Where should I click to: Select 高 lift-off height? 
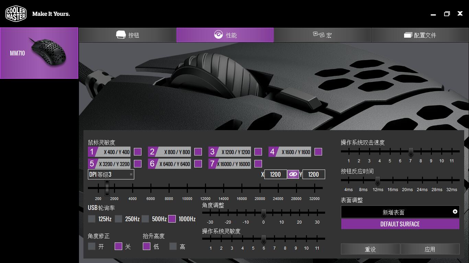pos(173,246)
